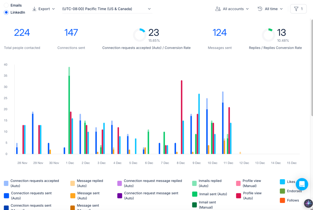Toggle Inmail sent (Auto) legend entry
Screen dimensions: 313x210
click(210, 194)
